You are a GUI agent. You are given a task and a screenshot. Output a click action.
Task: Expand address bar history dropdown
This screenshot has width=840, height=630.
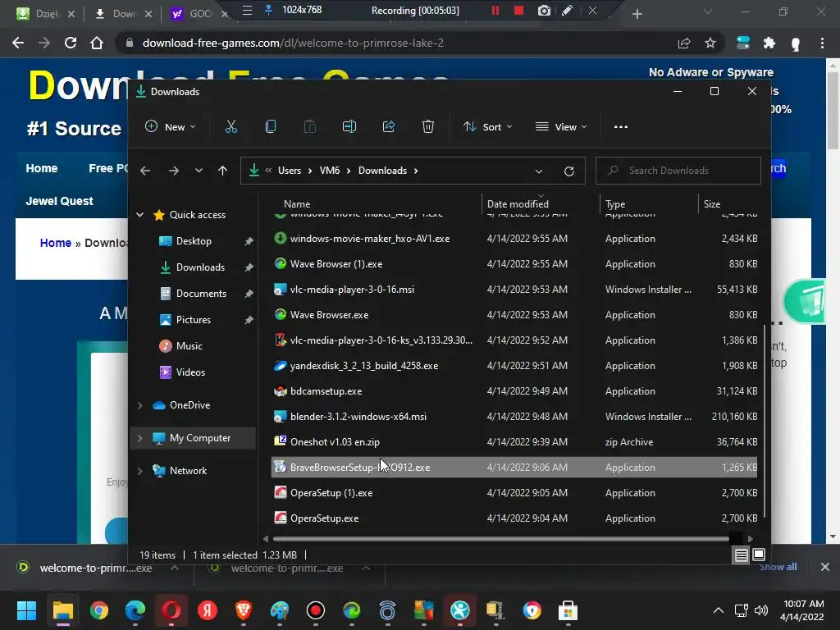point(539,171)
